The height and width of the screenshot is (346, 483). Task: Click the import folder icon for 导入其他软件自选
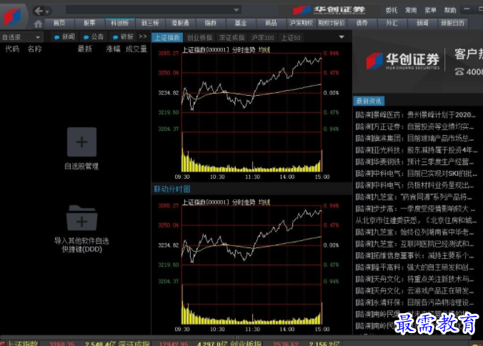(81, 218)
